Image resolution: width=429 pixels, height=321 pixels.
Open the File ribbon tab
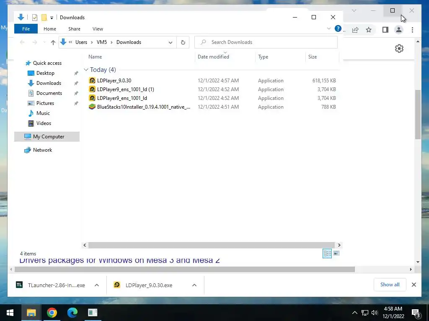(x=26, y=29)
